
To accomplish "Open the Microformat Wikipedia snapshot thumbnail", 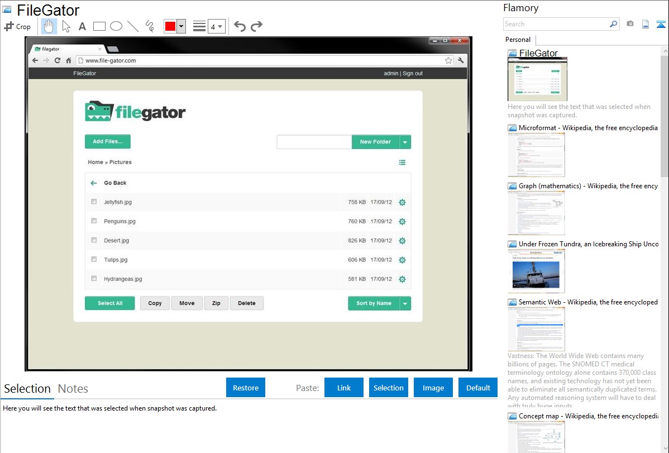I will coord(536,155).
